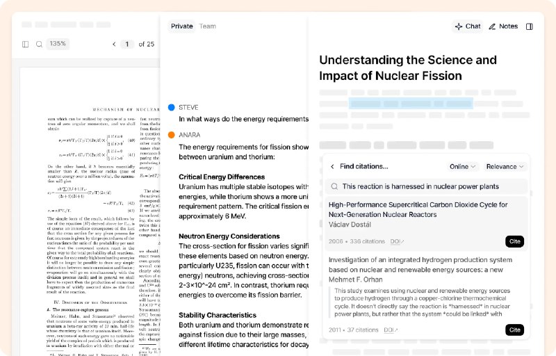Switch to the Private tab
This screenshot has width=556, height=356.
pyautogui.click(x=182, y=26)
